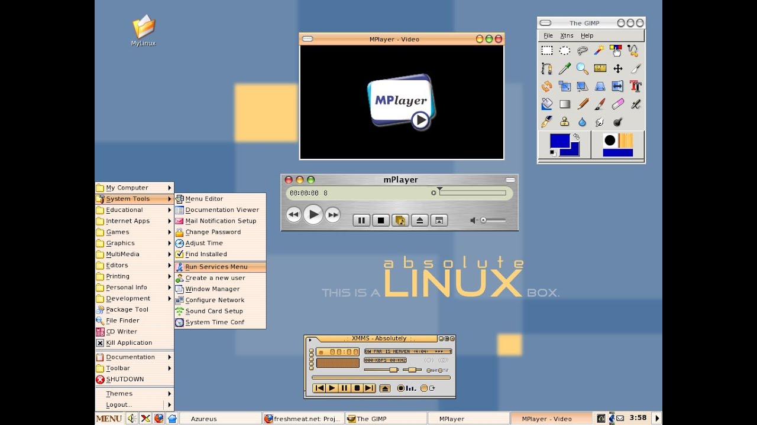The height and width of the screenshot is (425, 757).
Task: Click the MENU button on taskbar
Action: [109, 419]
